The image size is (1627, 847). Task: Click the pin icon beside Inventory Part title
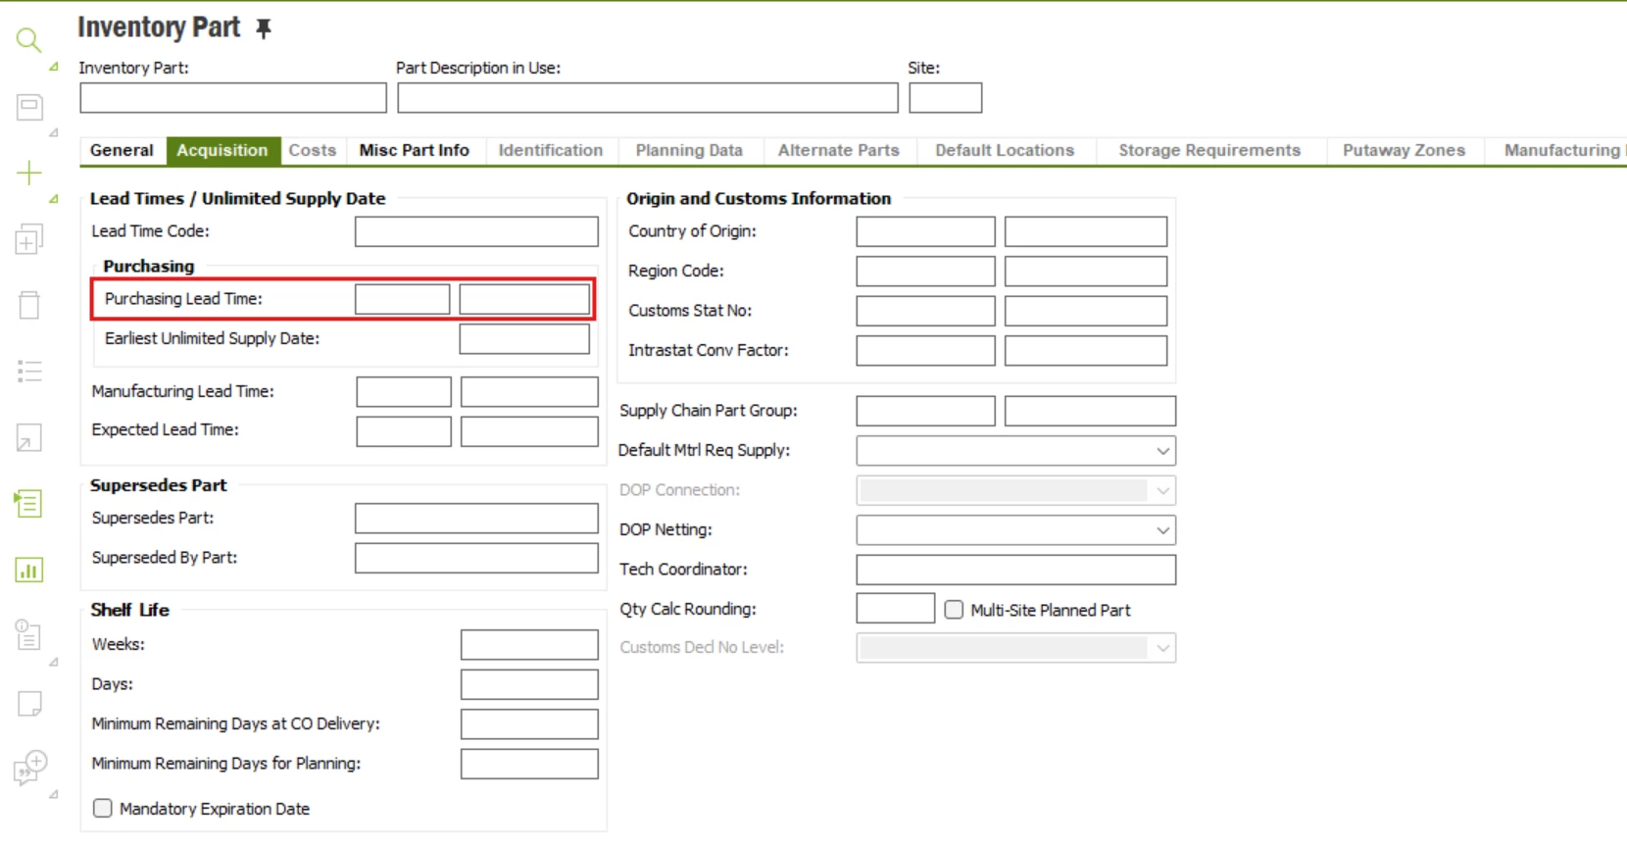tap(263, 29)
